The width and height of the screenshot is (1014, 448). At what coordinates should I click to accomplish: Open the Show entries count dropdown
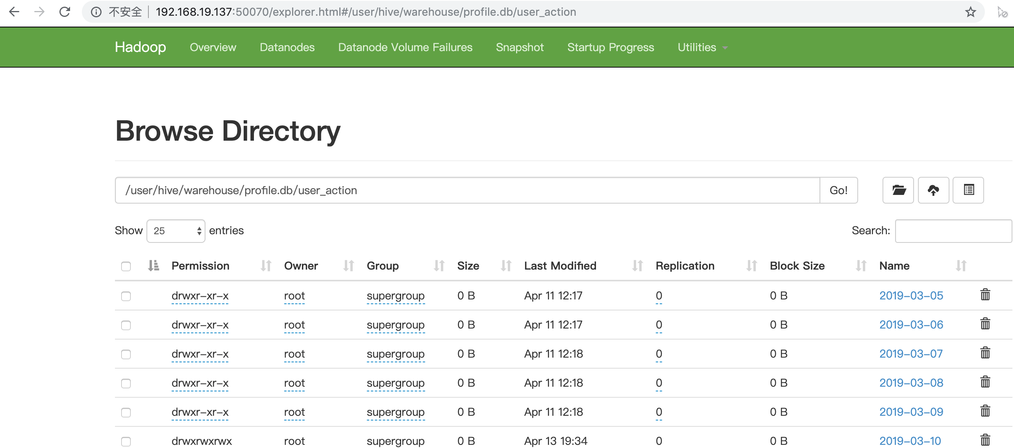[176, 231]
